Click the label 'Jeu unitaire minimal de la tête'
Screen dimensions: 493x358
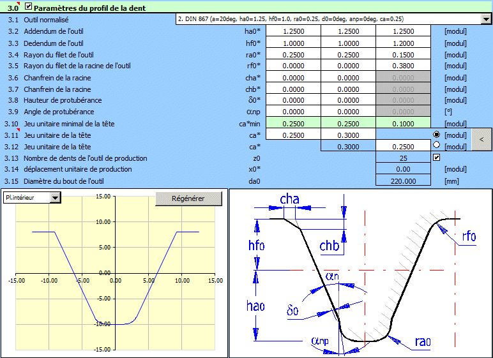pos(69,124)
